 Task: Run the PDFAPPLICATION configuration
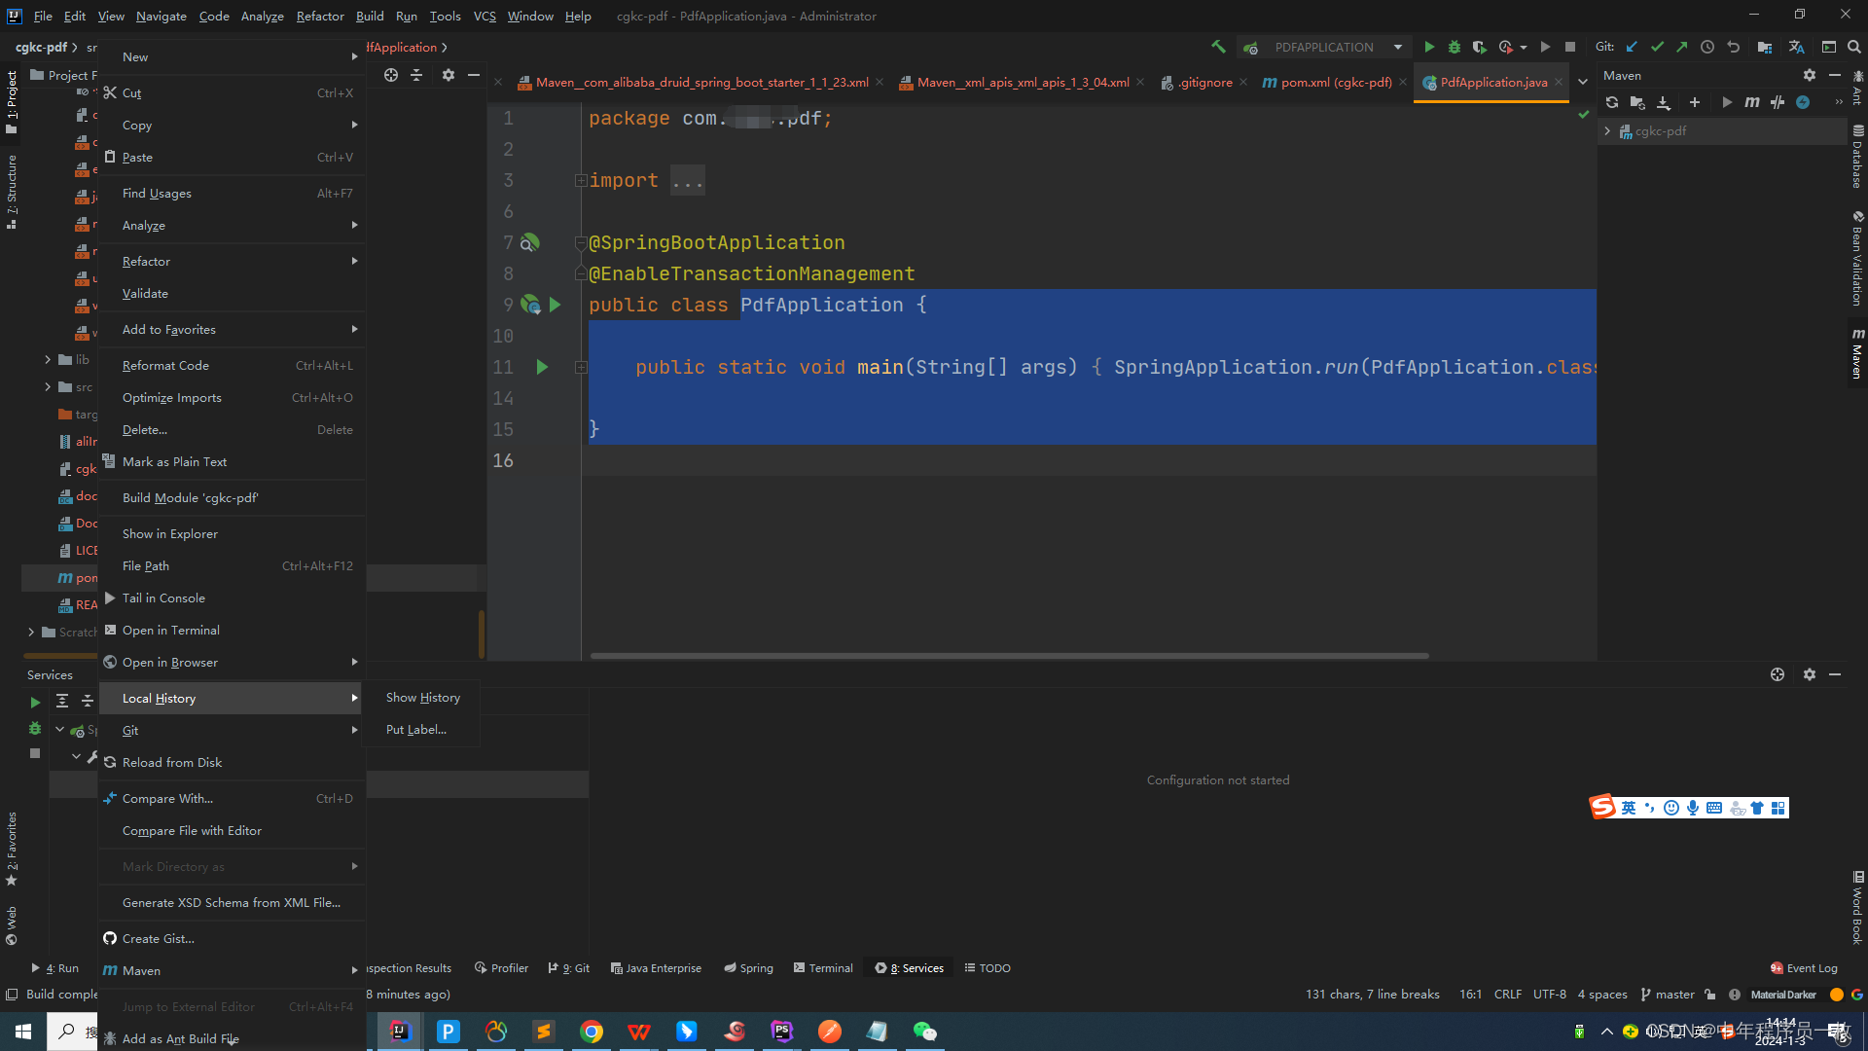[1429, 47]
